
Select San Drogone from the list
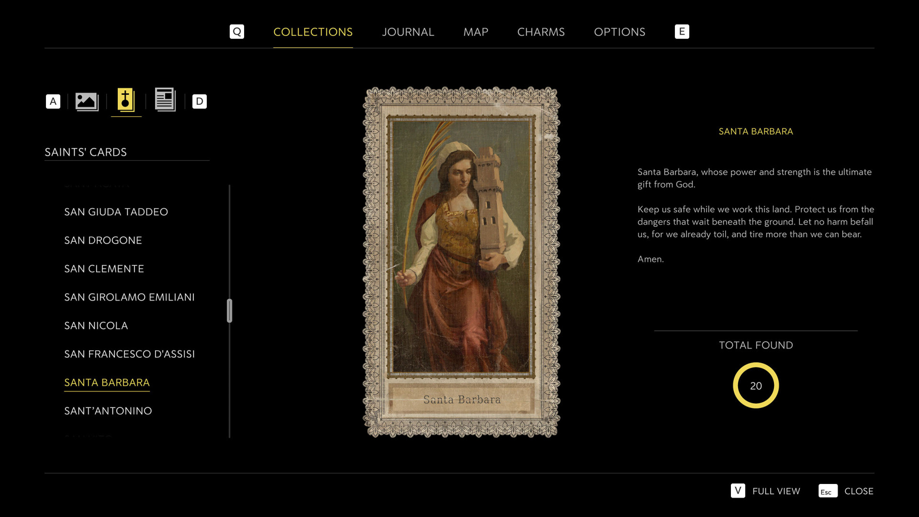pos(103,240)
